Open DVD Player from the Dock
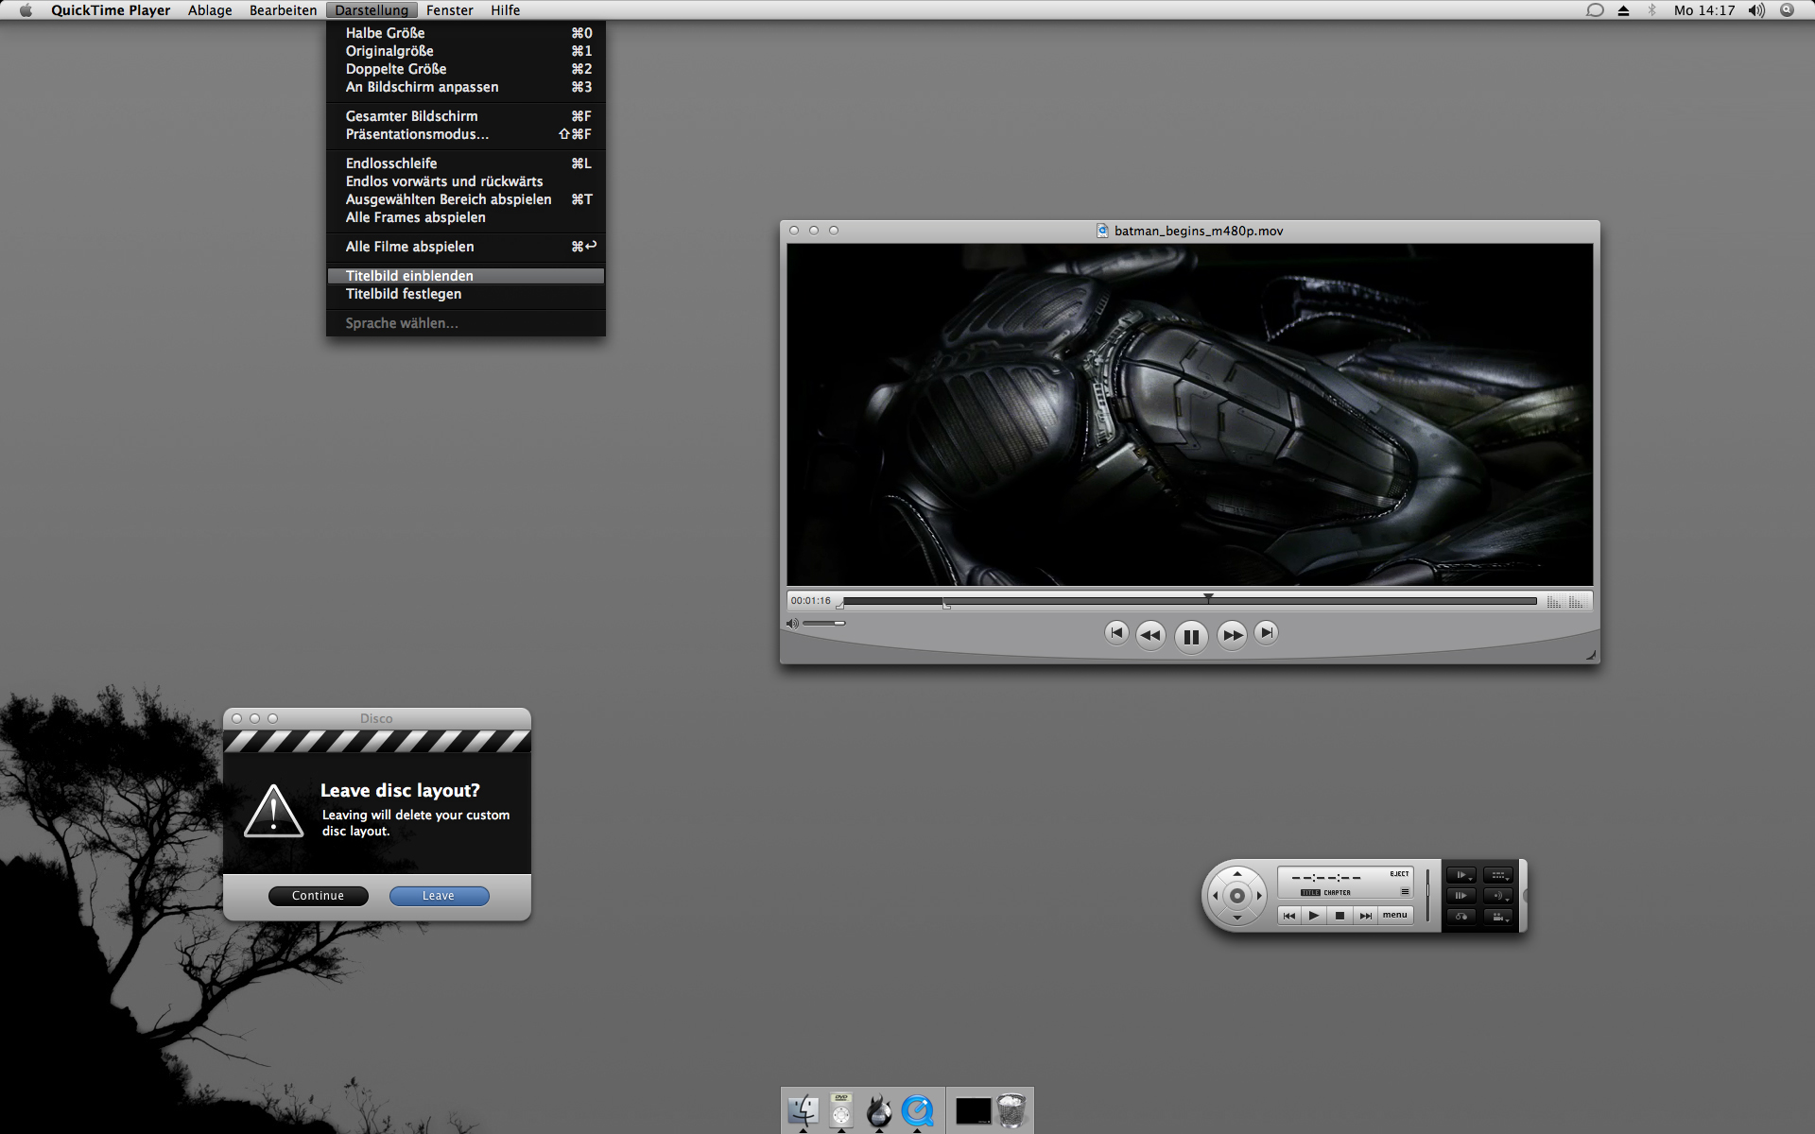Viewport: 1815px width, 1134px height. [841, 1110]
